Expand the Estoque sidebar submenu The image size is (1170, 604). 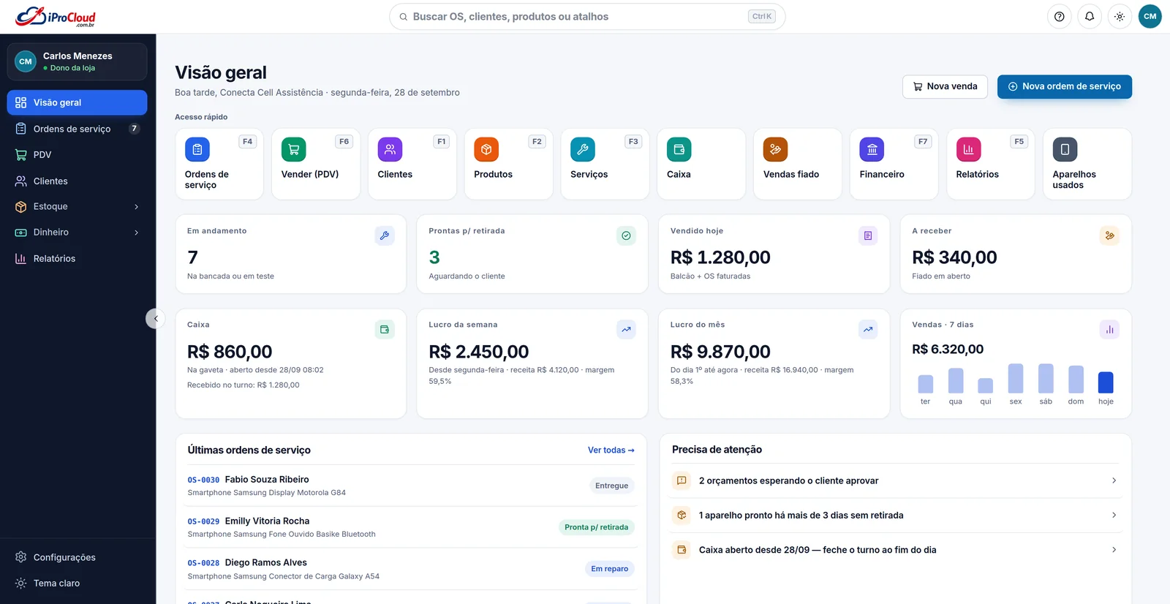pyautogui.click(x=78, y=206)
